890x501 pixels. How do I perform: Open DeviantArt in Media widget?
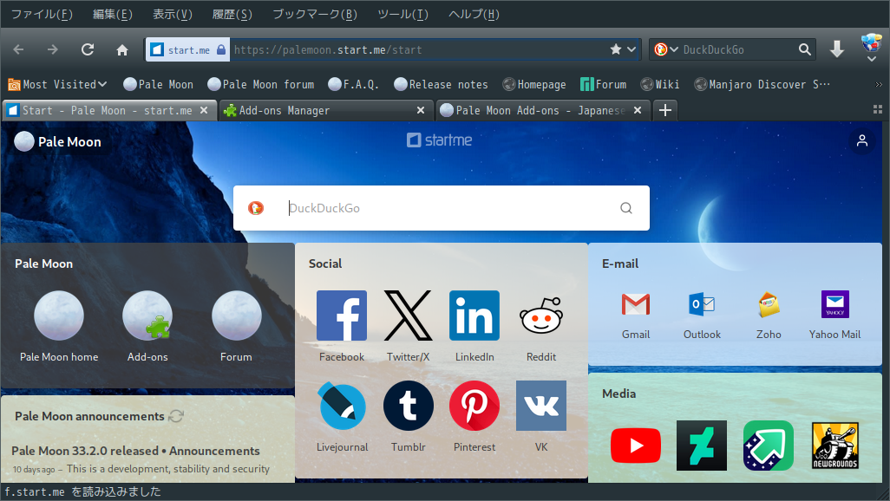coord(702,446)
